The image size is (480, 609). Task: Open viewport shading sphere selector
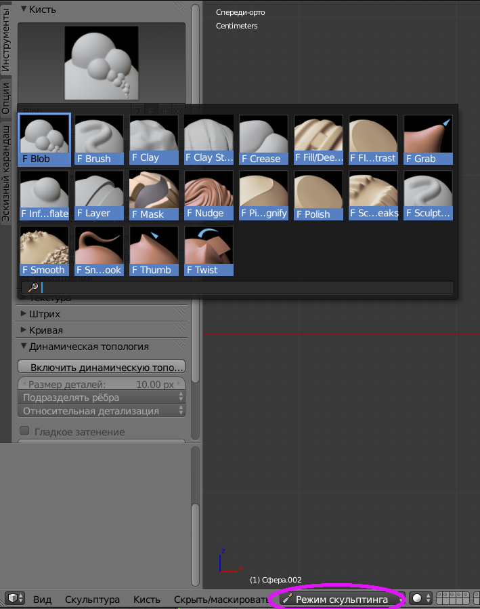click(x=420, y=599)
